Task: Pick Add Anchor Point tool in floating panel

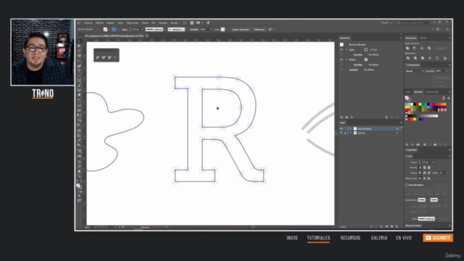Action: [104, 57]
